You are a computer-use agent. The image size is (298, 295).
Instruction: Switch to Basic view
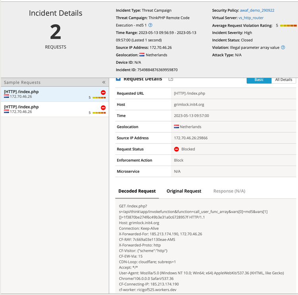tap(259, 80)
